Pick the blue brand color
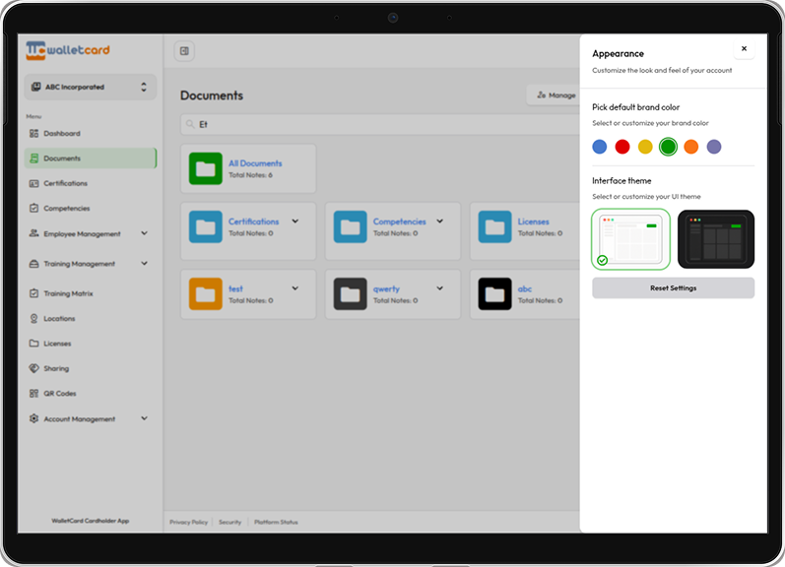The image size is (785, 567). [599, 147]
